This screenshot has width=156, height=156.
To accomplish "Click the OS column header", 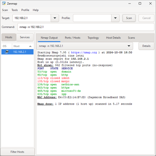I will (7, 46).
